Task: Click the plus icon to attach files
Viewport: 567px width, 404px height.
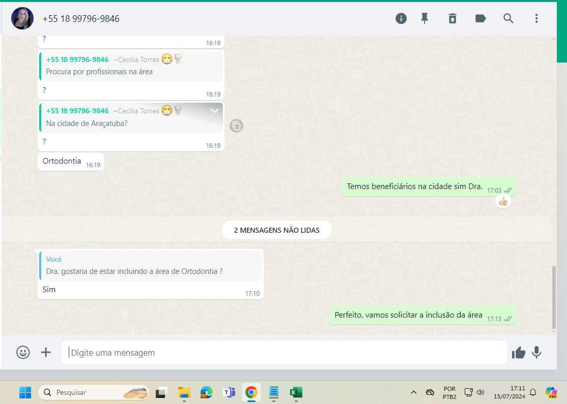Action: 46,352
